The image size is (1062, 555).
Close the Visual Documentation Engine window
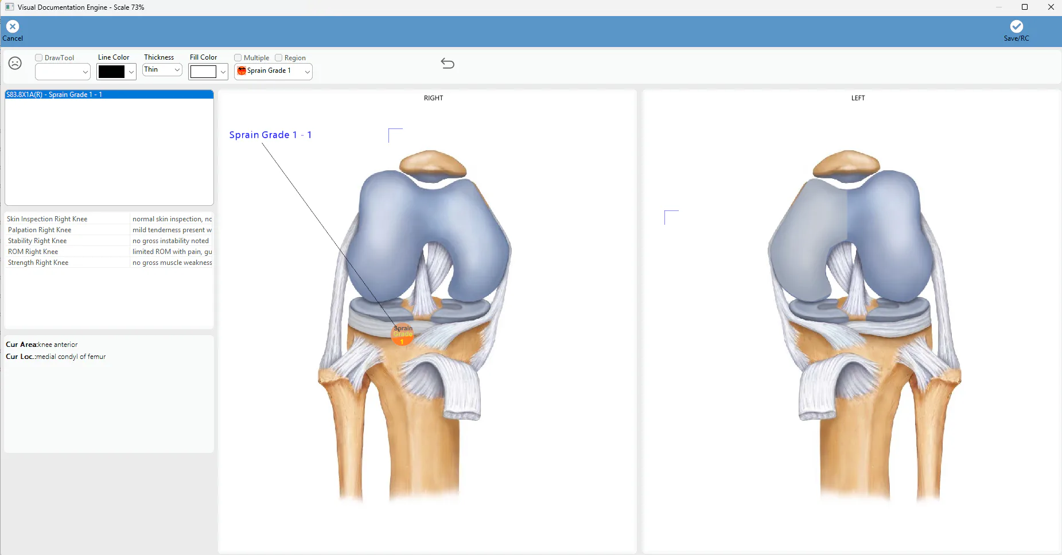click(1051, 7)
